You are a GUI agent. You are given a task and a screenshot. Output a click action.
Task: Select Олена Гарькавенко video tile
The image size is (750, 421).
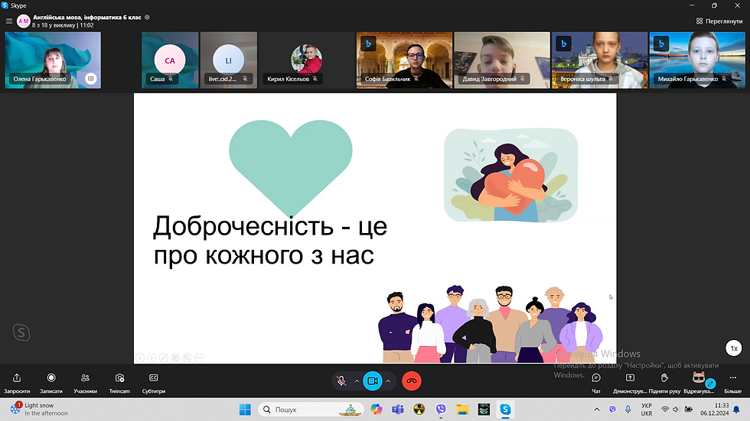[x=53, y=60]
